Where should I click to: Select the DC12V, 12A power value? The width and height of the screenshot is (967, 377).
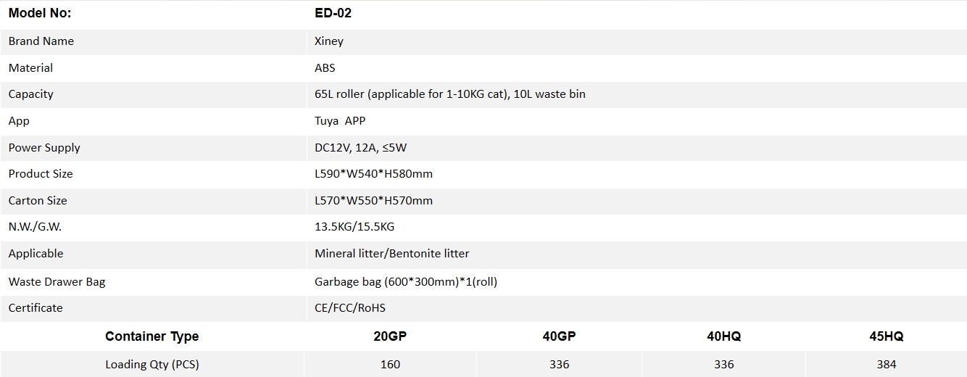(x=360, y=148)
